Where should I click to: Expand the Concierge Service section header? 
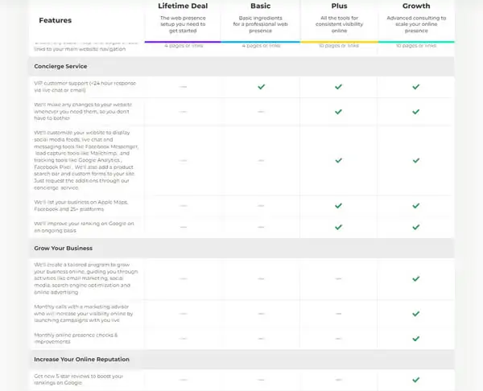242,66
